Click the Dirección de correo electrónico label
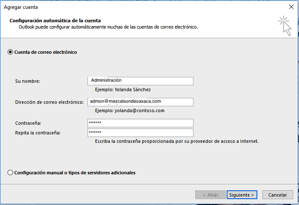Viewport: 299px width, 205px height. [x=49, y=102]
